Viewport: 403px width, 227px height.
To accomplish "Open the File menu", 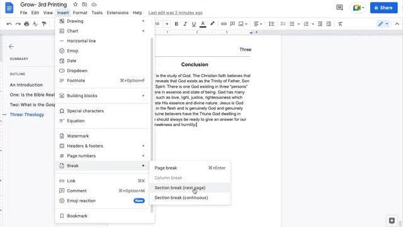I will [23, 13].
